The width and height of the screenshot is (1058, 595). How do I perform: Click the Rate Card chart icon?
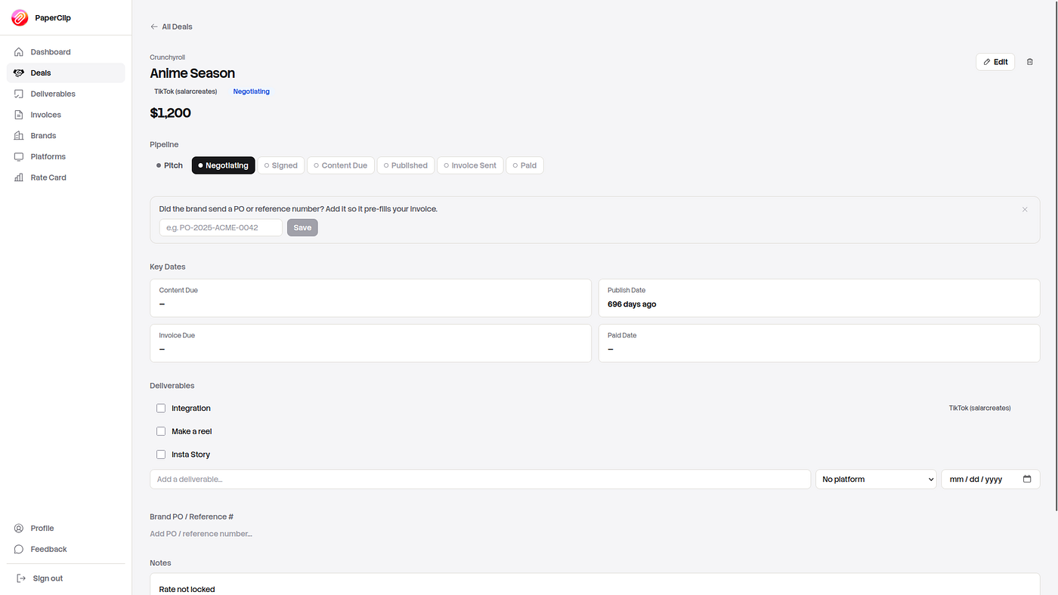[19, 177]
